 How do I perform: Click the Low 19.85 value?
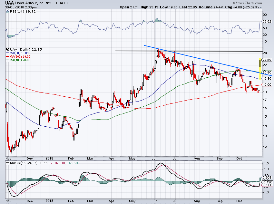tap(169, 7)
